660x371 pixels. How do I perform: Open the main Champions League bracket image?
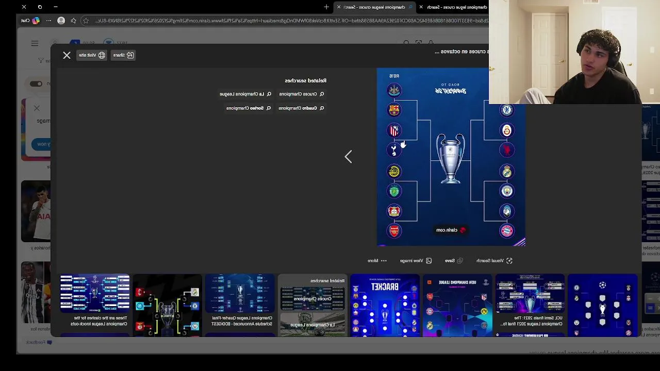coord(451,157)
